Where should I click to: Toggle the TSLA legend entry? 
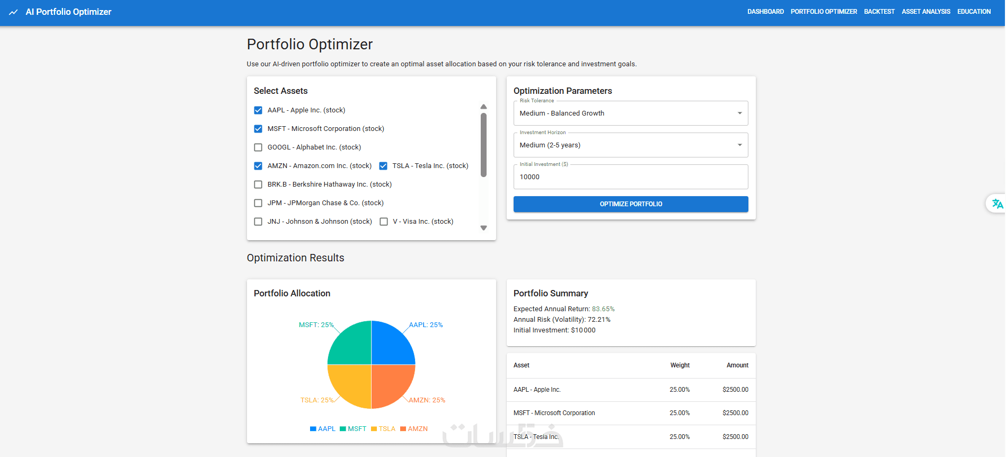tap(383, 429)
